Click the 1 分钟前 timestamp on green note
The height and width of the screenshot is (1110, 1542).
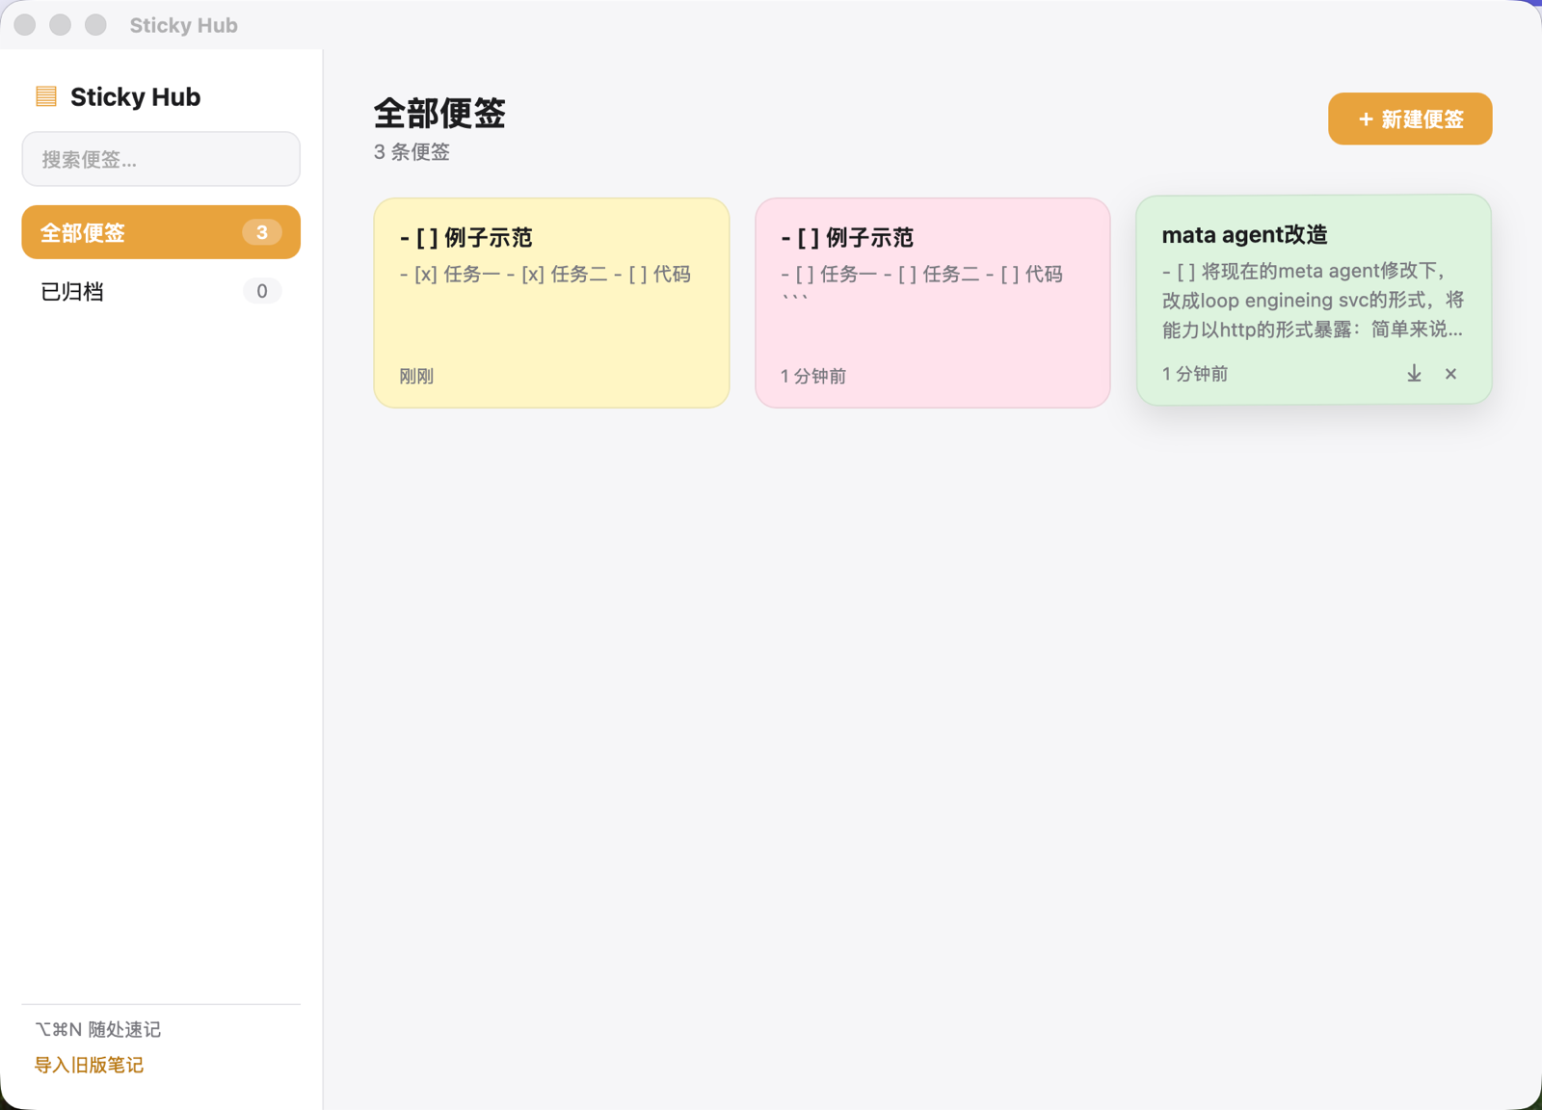1194,374
